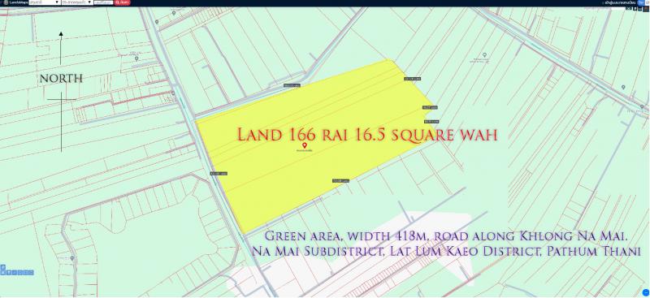Select the blue TH language button
The image size is (650, 298).
pos(641,2)
